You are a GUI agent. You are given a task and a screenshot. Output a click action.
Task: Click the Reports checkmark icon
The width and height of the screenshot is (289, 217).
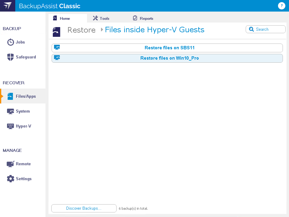(135, 18)
